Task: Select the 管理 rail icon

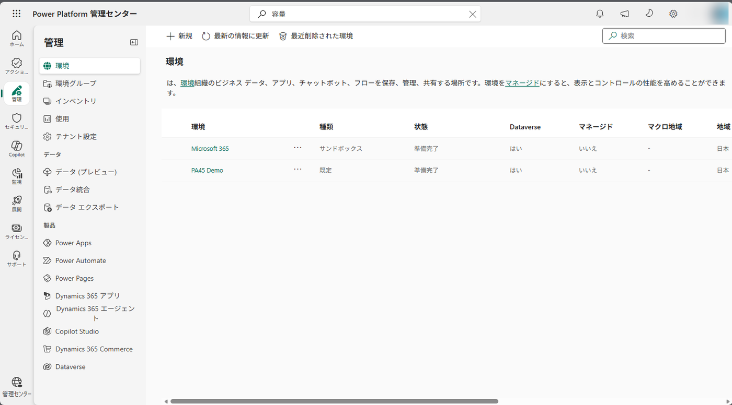Action: coord(17,93)
